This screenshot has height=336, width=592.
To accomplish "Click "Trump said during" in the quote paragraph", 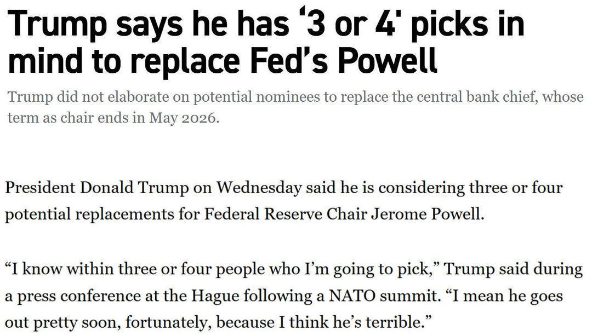I will tap(513, 269).
